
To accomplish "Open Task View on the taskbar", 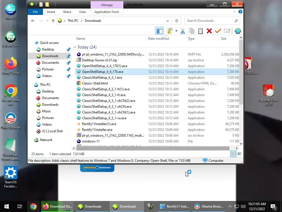I will point(20,206).
